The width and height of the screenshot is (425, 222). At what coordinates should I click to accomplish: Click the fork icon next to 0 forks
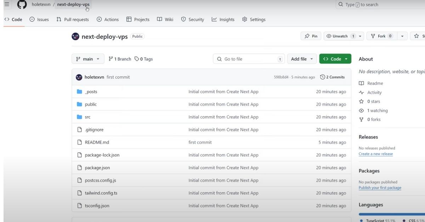[x=361, y=119]
